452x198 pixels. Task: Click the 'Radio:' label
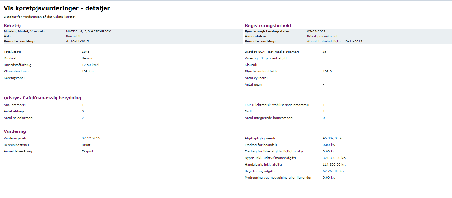[x=250, y=111]
